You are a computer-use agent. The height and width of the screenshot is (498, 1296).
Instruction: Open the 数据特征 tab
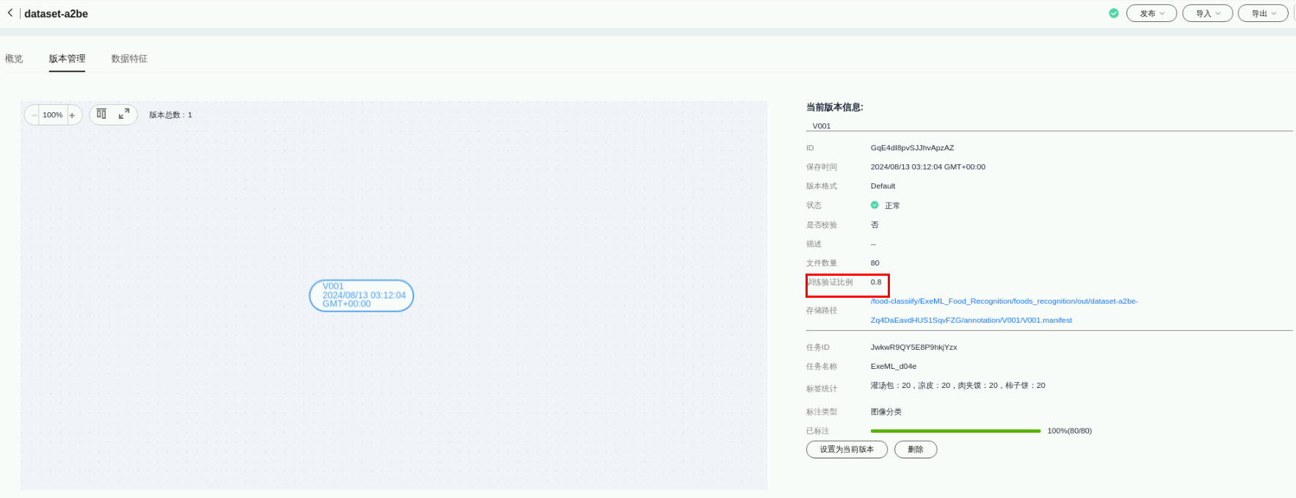(x=129, y=59)
